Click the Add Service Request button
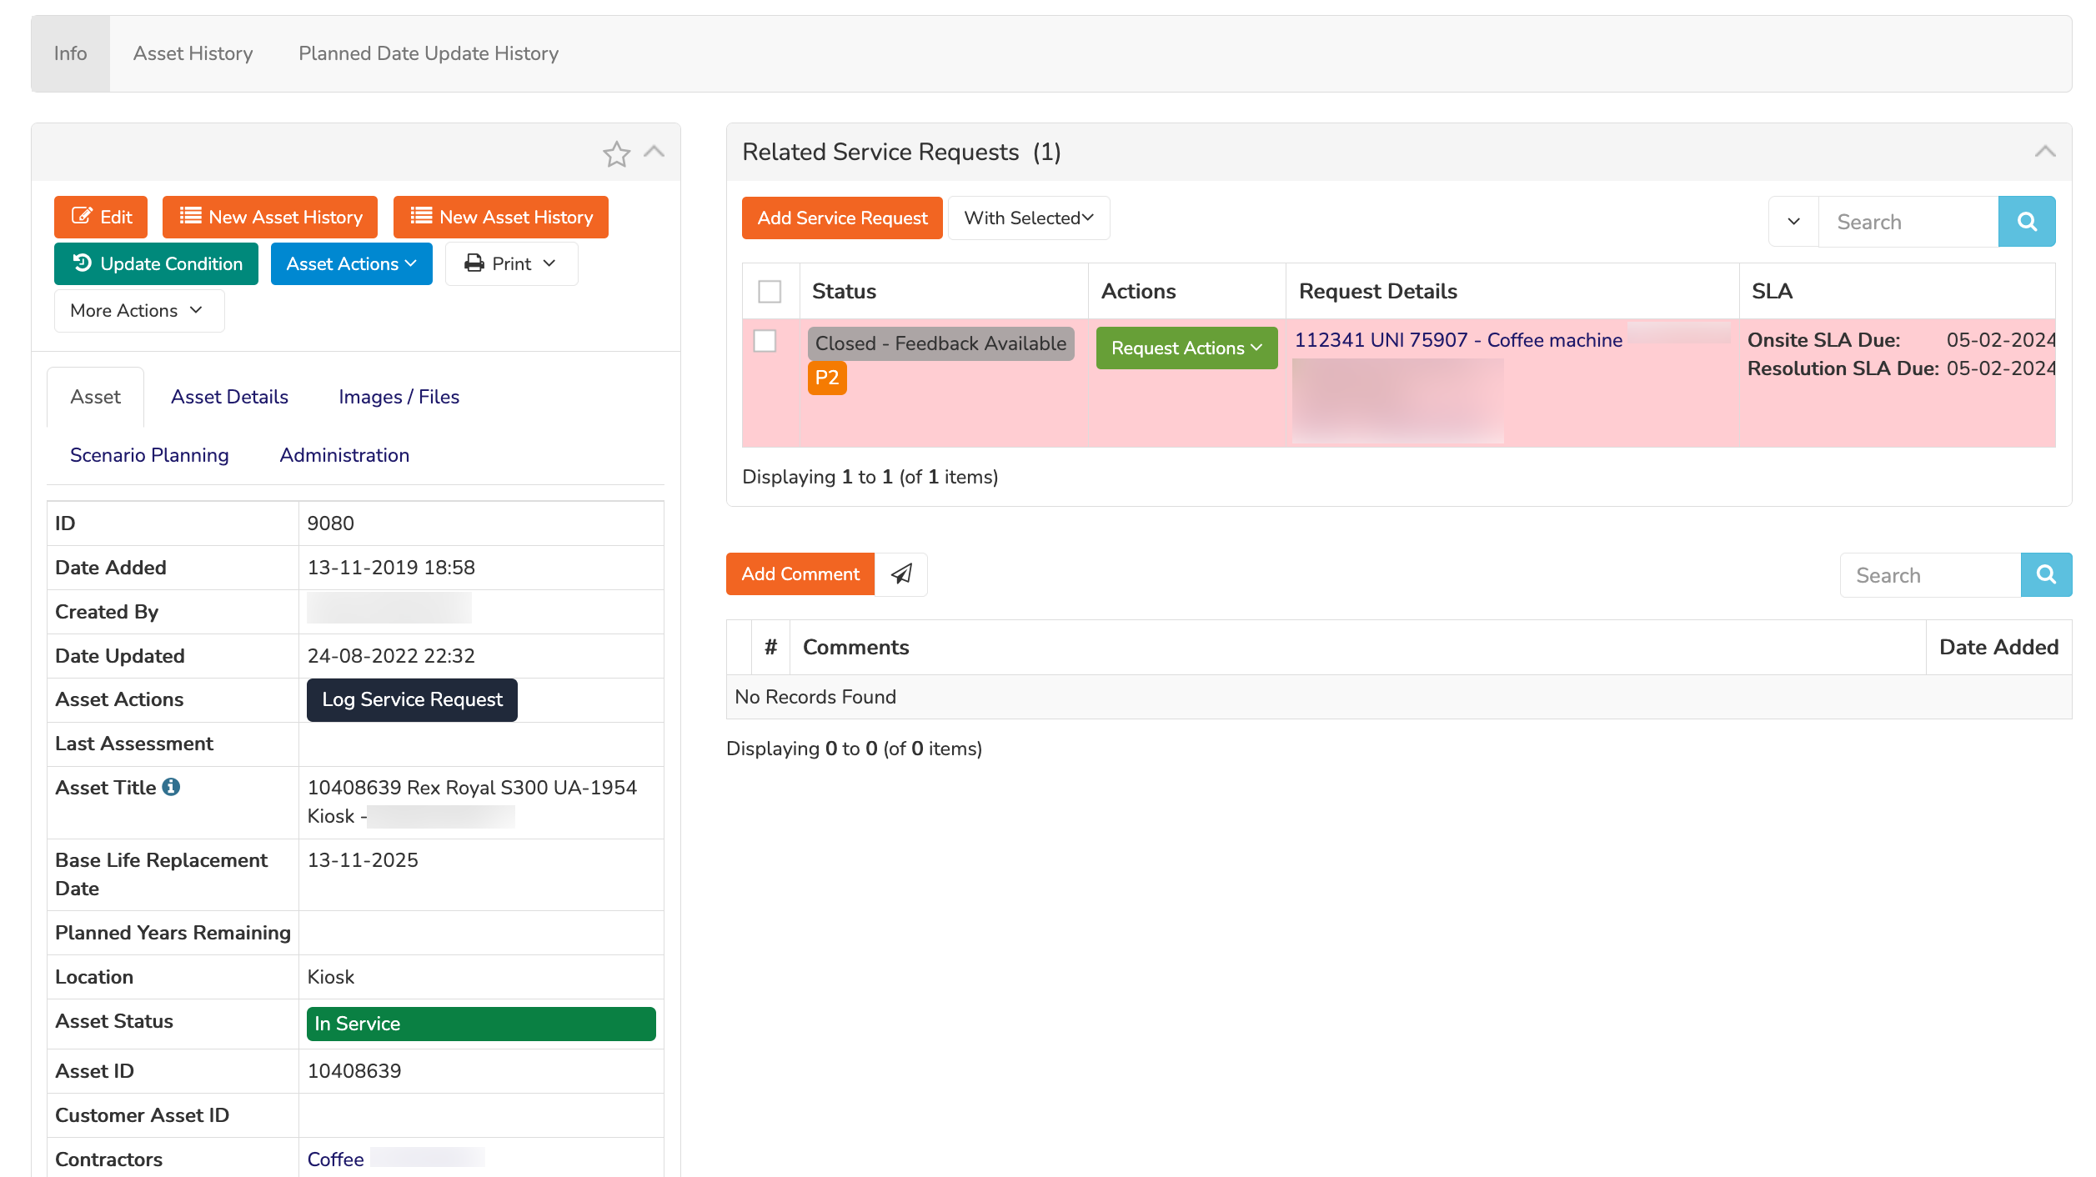Image resolution: width=2096 pixels, height=1177 pixels. [x=841, y=218]
